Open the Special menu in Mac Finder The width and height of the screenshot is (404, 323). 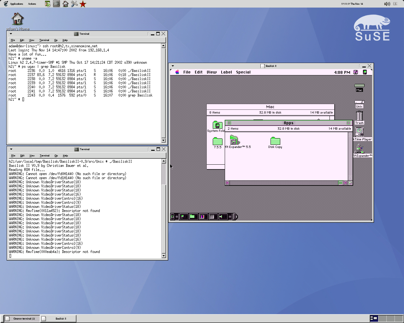pos(243,72)
